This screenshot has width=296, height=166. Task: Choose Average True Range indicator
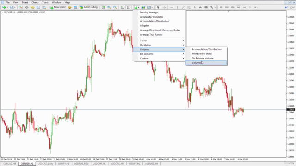(151, 35)
